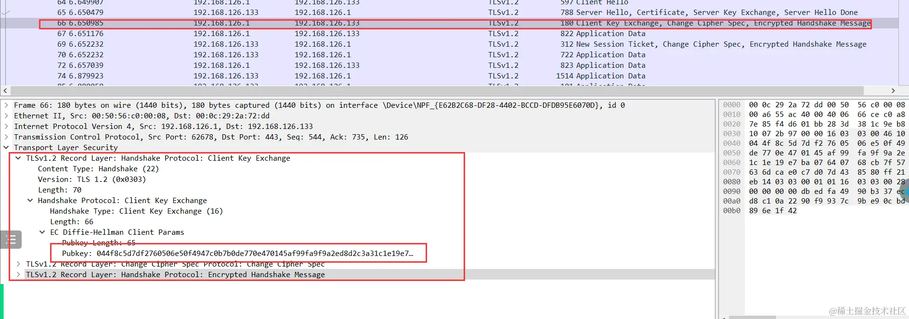Collapse the Client Key Exchange record layer

(18, 158)
